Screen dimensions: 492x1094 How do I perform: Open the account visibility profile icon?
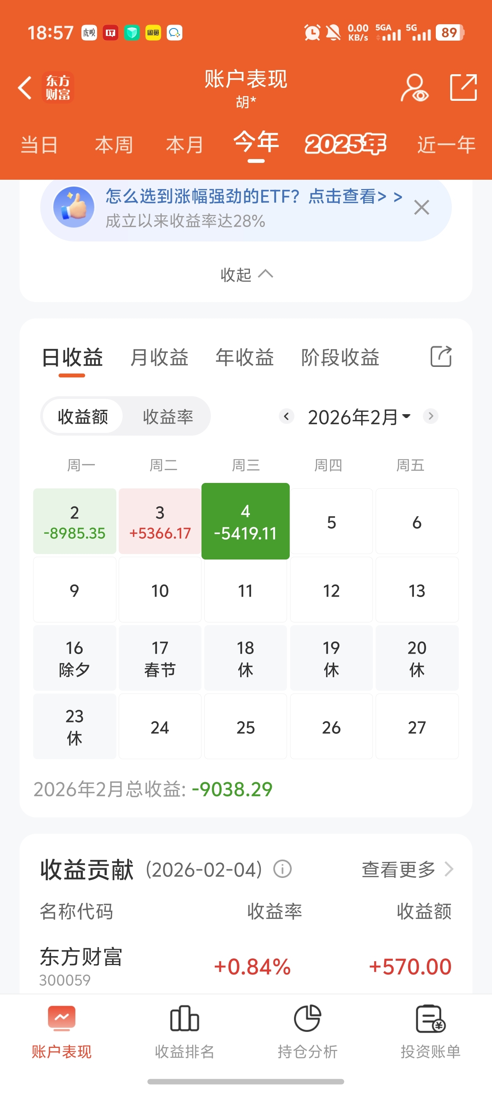pyautogui.click(x=414, y=88)
